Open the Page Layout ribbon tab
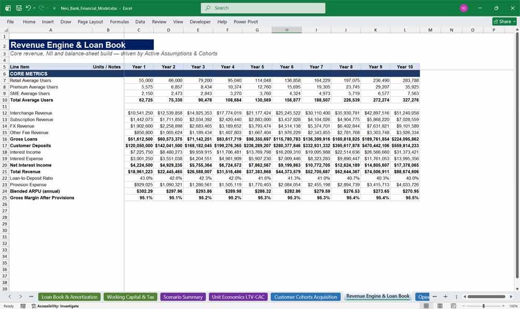This screenshot has width=520, height=309. [x=90, y=21]
